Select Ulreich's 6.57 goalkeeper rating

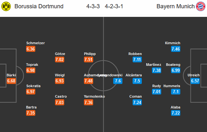coord(195,81)
